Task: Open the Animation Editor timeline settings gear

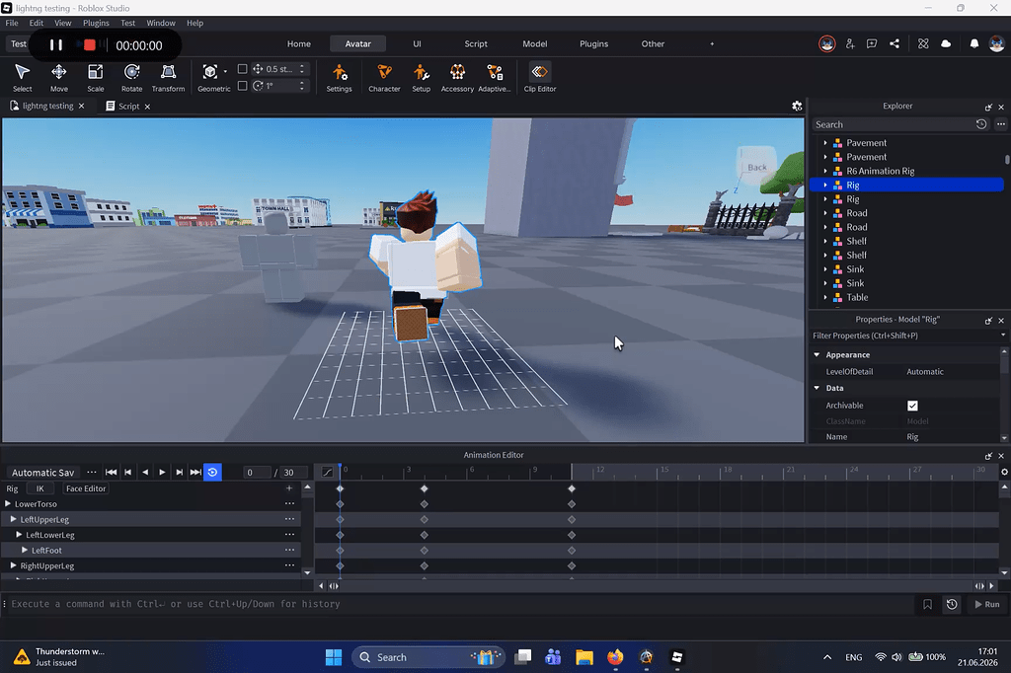Action: coord(1004,472)
